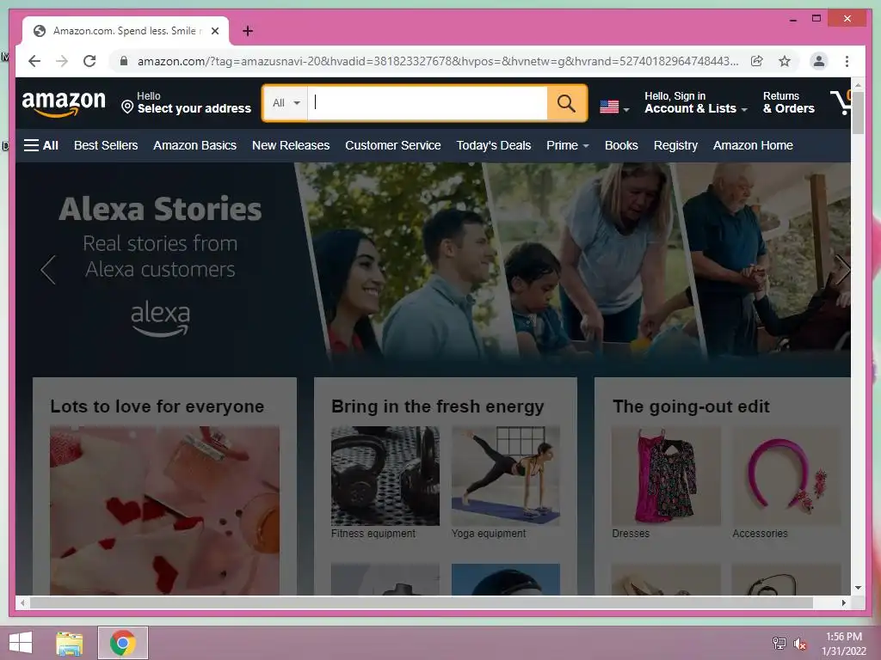Open the US flag language dropdown
The height and width of the screenshot is (660, 881).
614,107
